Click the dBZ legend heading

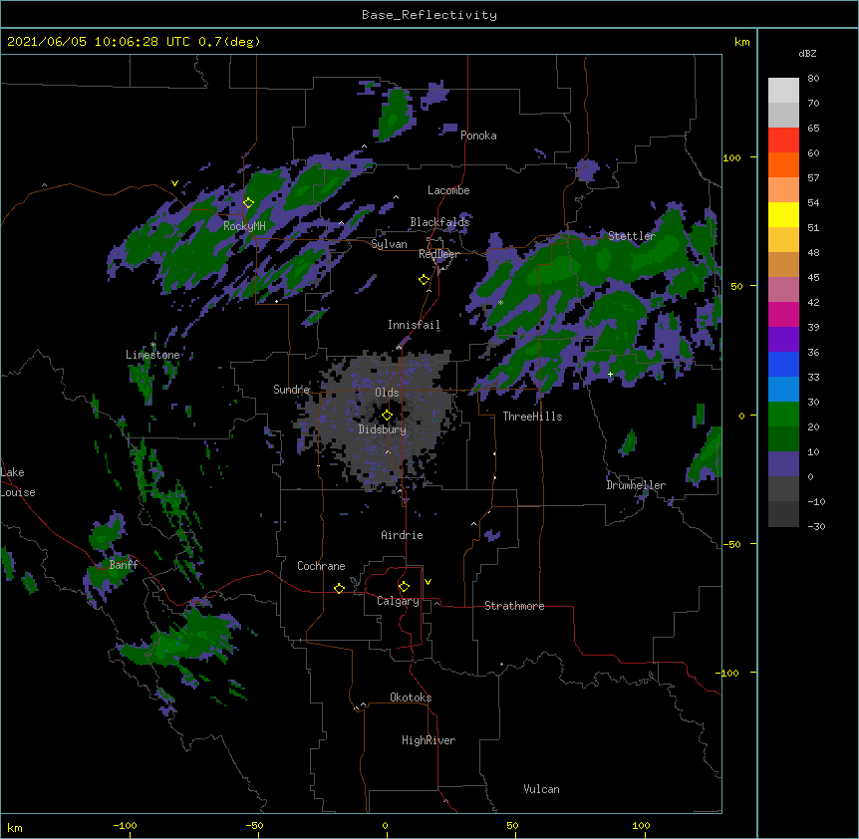807,53
